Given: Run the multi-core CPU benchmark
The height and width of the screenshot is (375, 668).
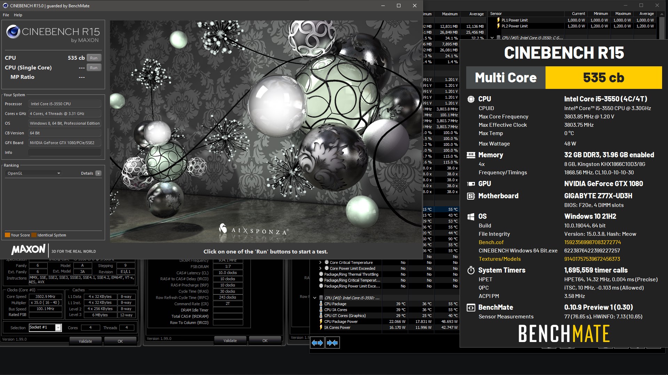Looking at the screenshot, I should point(94,58).
